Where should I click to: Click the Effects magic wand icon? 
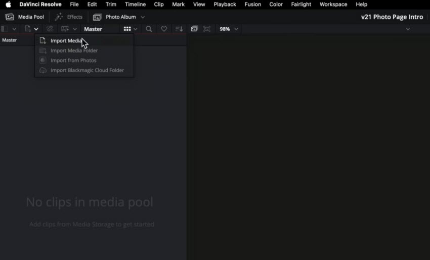58,17
